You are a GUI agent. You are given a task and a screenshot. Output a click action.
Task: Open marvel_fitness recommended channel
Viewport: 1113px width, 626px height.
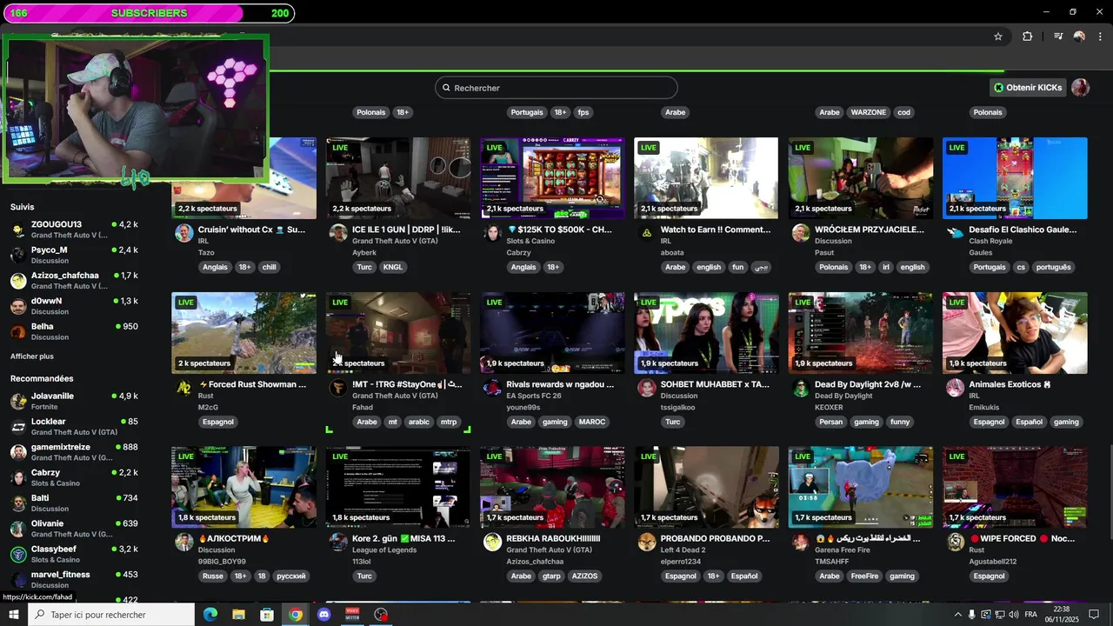tap(74, 580)
